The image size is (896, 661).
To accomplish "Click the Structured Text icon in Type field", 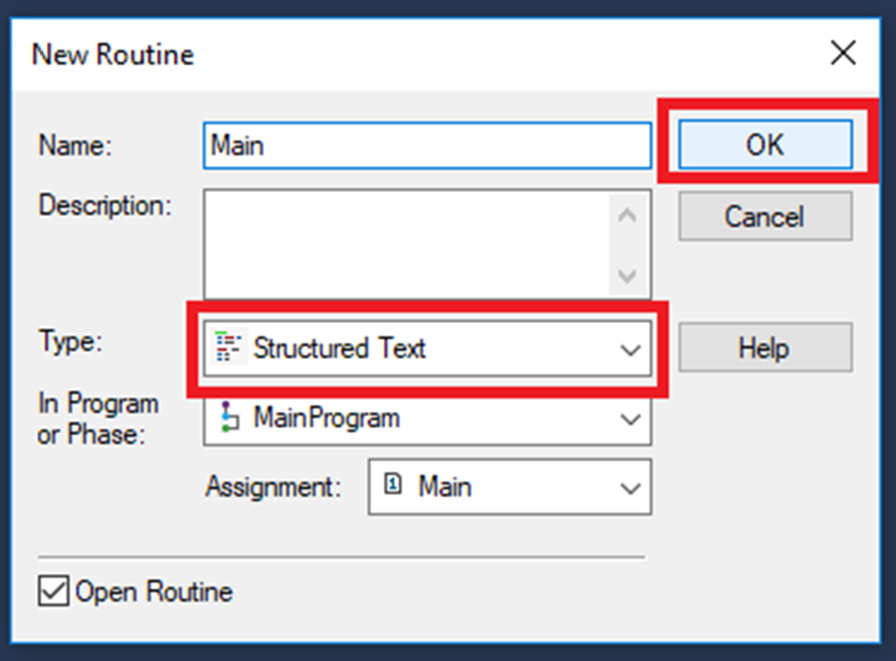I will pyautogui.click(x=226, y=348).
